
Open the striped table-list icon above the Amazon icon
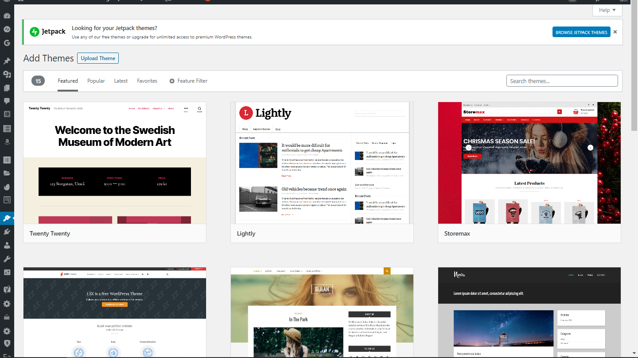pos(7,129)
